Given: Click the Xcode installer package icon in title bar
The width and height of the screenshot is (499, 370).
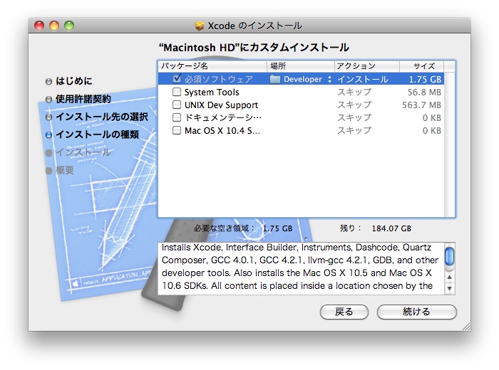Looking at the screenshot, I should (199, 26).
